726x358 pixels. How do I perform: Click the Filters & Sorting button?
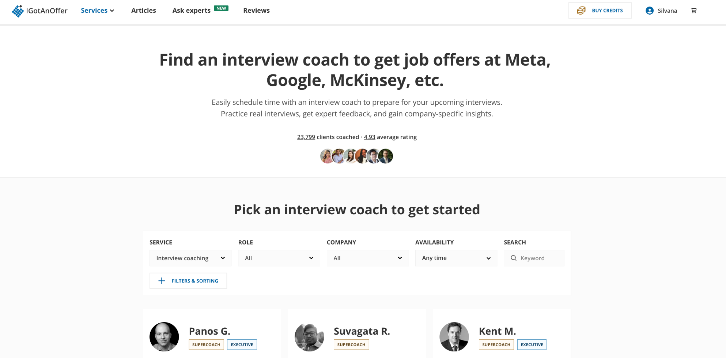188,281
